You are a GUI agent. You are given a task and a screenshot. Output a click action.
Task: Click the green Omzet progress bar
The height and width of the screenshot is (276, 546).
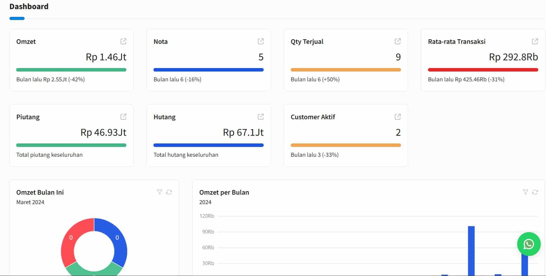click(x=71, y=70)
